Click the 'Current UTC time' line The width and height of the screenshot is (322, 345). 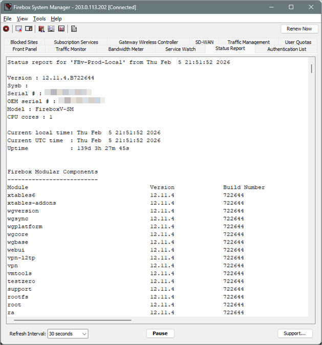coord(84,140)
